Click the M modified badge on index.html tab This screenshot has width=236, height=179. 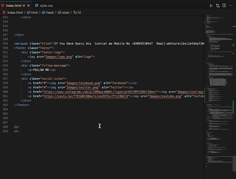click(24, 6)
